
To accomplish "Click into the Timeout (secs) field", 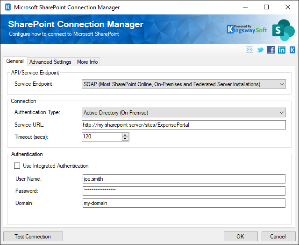I will (x=102, y=136).
